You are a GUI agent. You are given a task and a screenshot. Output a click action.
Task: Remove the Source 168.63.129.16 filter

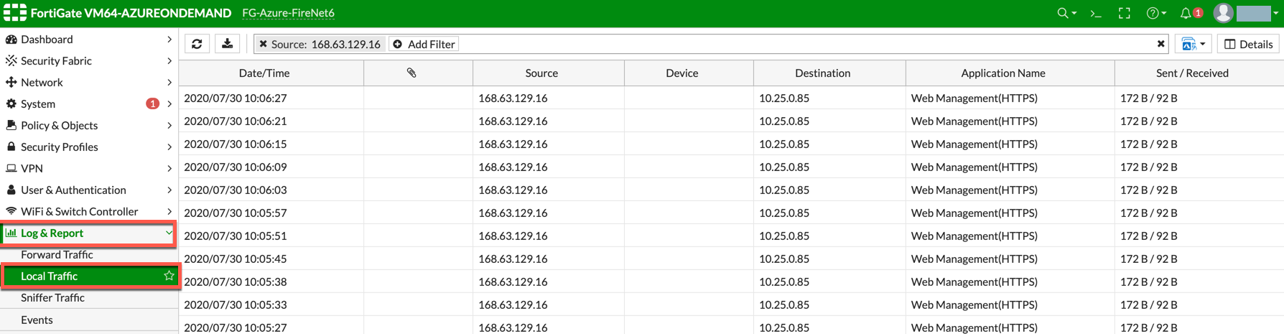pos(264,44)
